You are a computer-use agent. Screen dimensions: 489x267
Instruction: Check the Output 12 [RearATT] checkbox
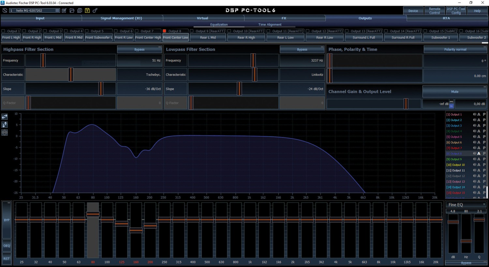[307, 31]
